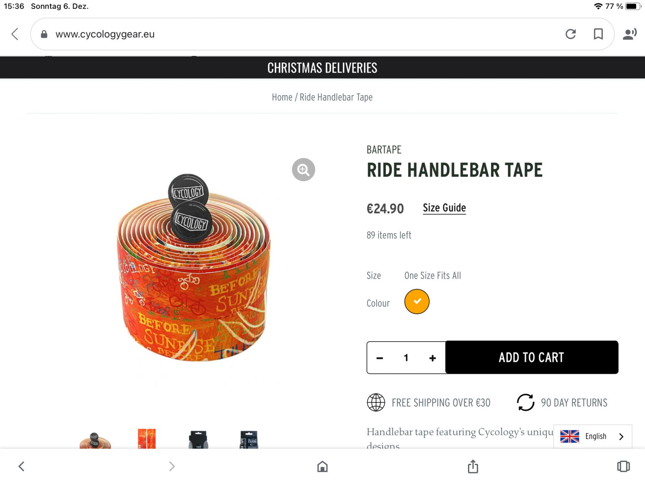Choose the One Size Fits All option
Image resolution: width=645 pixels, height=484 pixels.
433,276
